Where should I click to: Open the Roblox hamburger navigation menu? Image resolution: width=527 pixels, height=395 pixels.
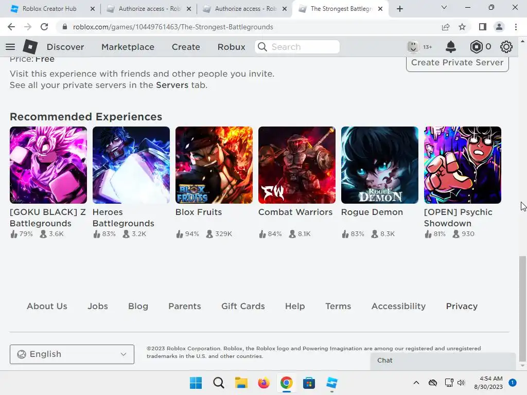(x=10, y=47)
